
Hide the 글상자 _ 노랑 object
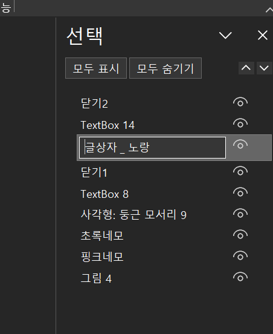click(x=240, y=145)
